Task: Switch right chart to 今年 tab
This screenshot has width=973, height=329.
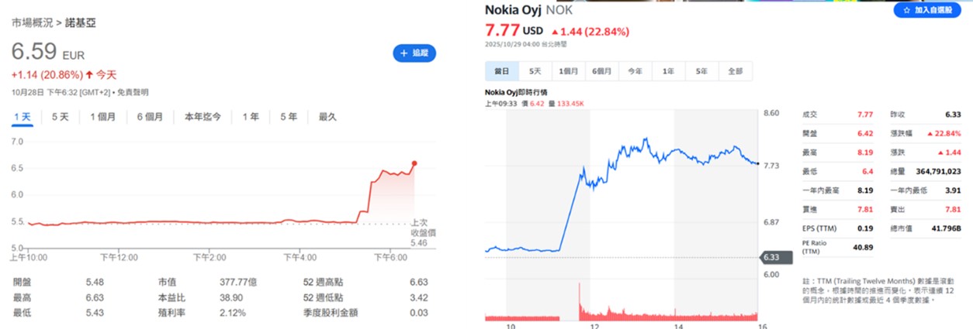Action: 635,71
